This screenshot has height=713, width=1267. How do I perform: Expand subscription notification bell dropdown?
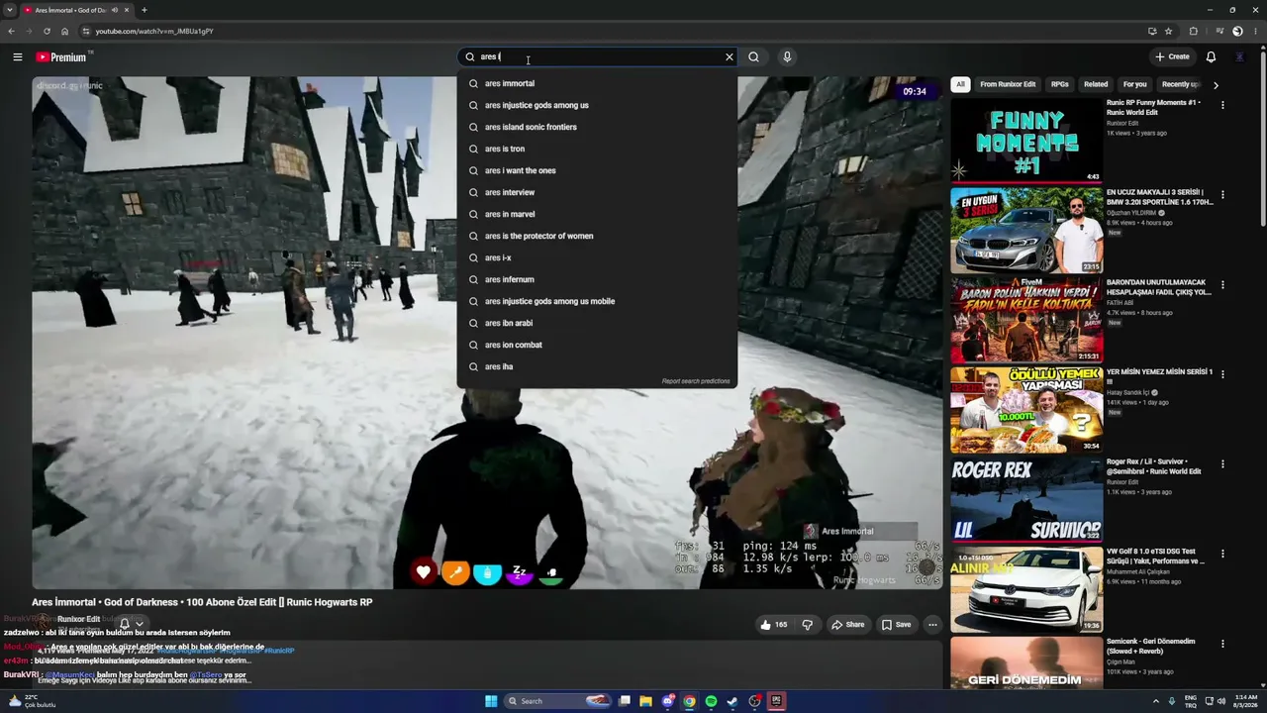131,624
